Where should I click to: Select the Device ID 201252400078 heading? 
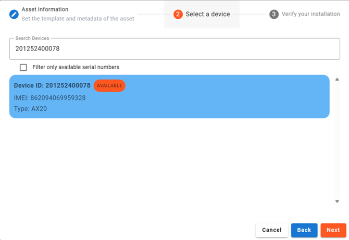[x=52, y=85]
